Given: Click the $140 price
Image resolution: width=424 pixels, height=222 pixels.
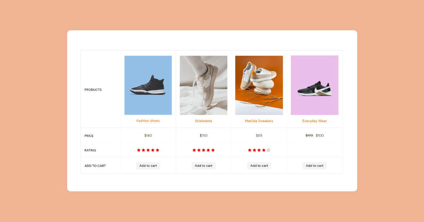Looking at the screenshot, I should tap(148, 136).
